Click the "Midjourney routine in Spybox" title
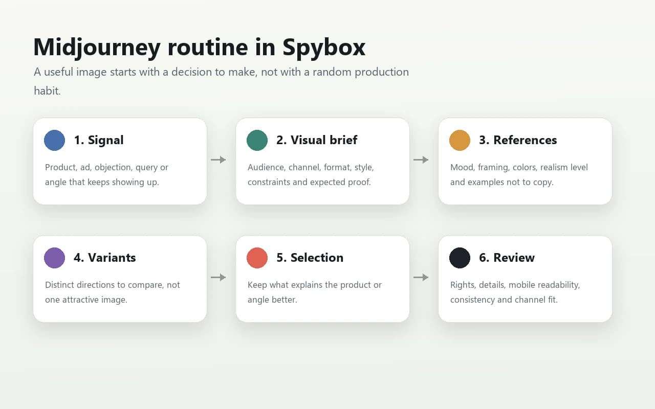Screen dimensions: 655x409 click(200, 47)
